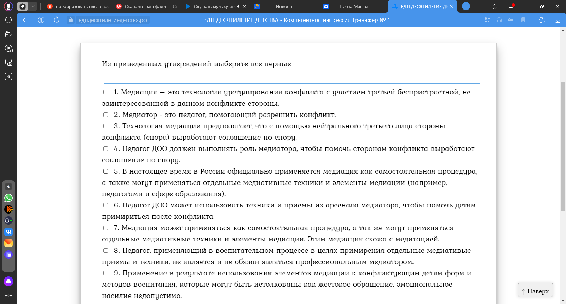This screenshot has width=566, height=304.
Task: Reload the current page
Action: (57, 20)
